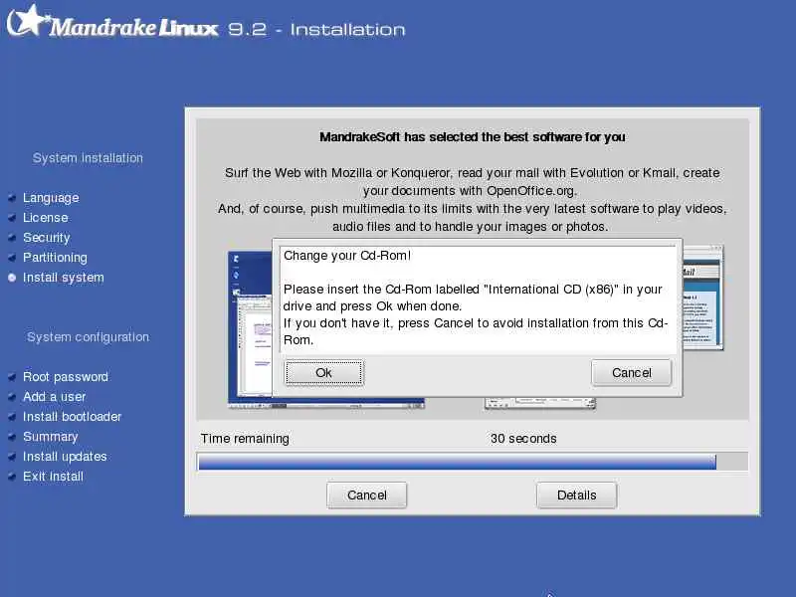This screenshot has width=796, height=597.
Task: Click Ok in the Change Cd-Rom dialog
Action: click(324, 373)
